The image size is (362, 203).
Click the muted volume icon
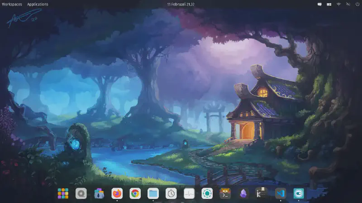click(x=348, y=4)
